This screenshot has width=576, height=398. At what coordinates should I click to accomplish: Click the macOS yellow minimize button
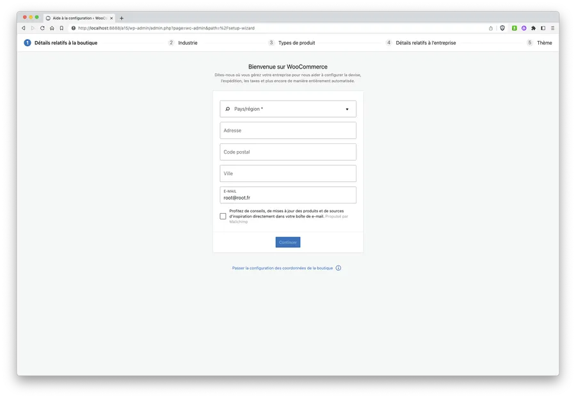point(31,17)
